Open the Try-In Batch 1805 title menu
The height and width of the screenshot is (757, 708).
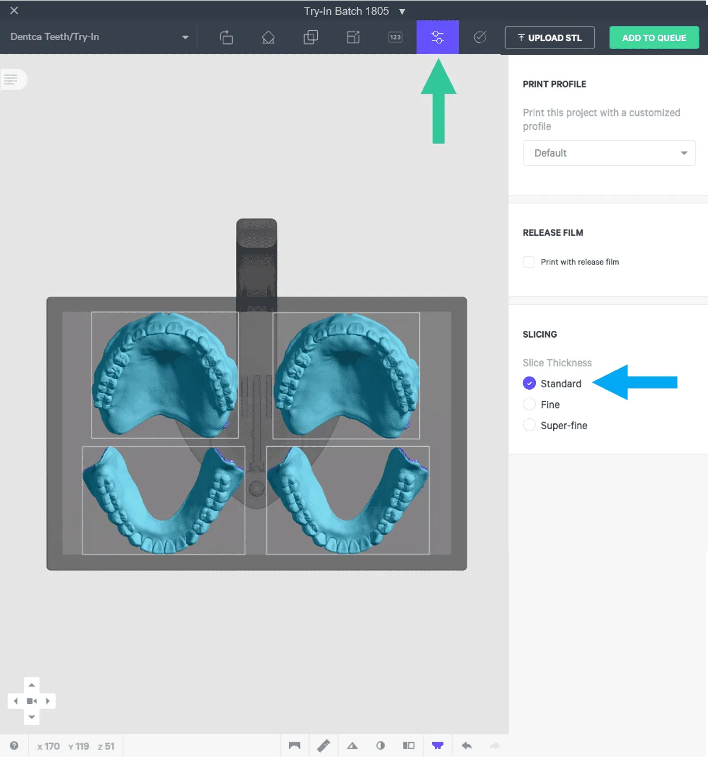point(354,11)
